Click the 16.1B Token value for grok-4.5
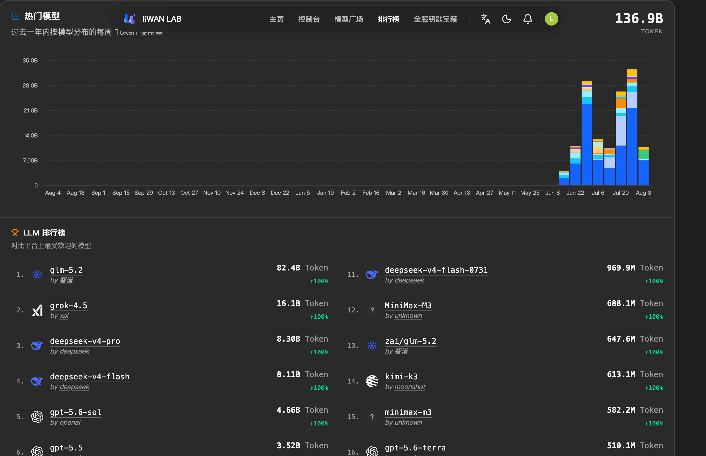The height and width of the screenshot is (456, 706). tap(302, 304)
